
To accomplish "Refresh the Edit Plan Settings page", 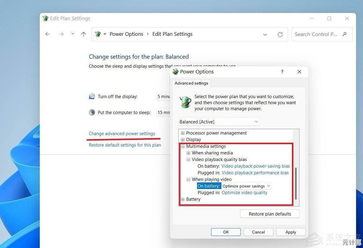I will [280, 35].
